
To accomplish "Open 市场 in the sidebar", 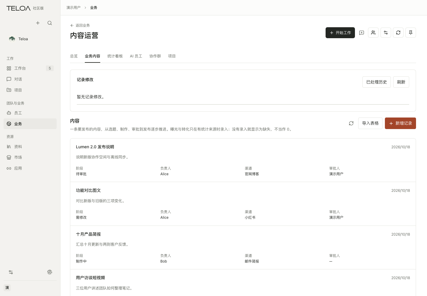I will (x=30, y=157).
